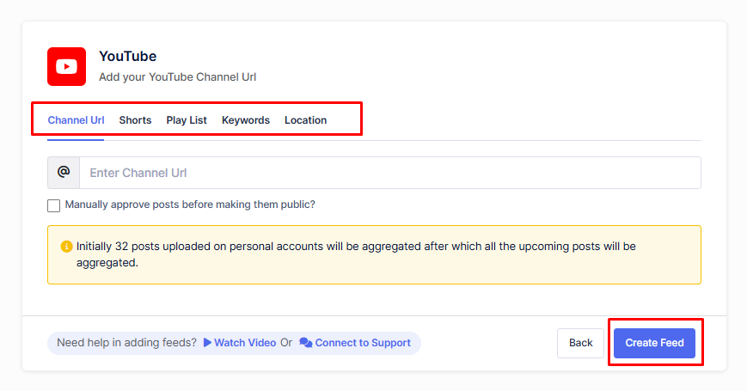Click the chat bubbles icon beside Connect to Support
747x391 pixels.
coord(305,343)
